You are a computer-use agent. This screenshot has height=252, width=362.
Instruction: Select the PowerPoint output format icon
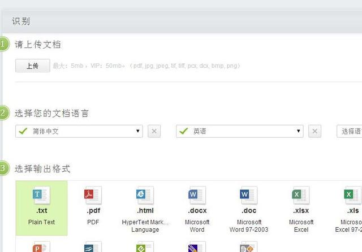click(x=41, y=247)
